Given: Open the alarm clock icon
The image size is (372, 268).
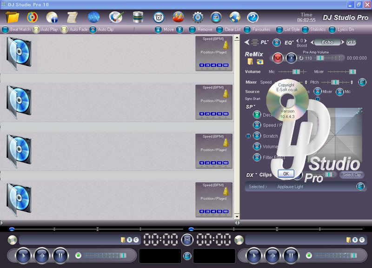Looking at the screenshot, I should point(159,17).
